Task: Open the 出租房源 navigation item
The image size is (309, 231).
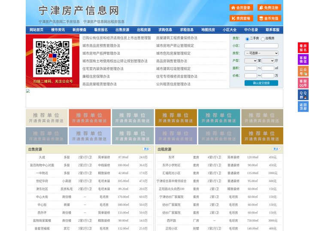Action: [x=144, y=30]
